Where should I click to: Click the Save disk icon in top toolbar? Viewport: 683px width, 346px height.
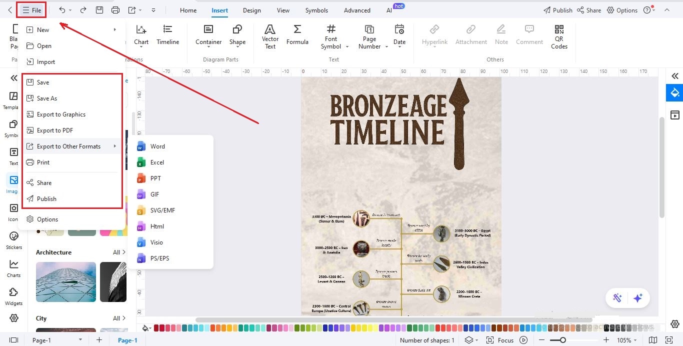pyautogui.click(x=99, y=10)
